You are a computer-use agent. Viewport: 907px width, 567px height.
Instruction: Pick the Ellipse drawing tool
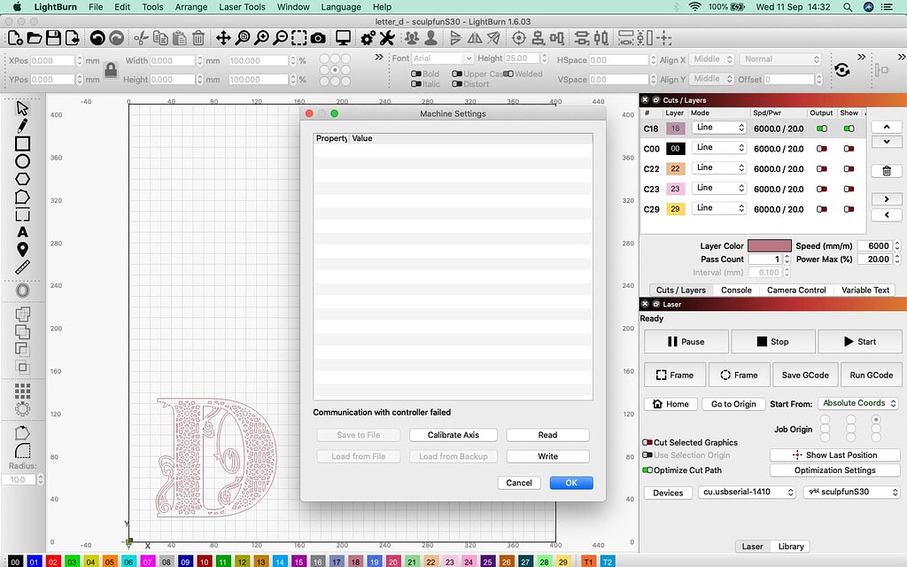(x=23, y=161)
